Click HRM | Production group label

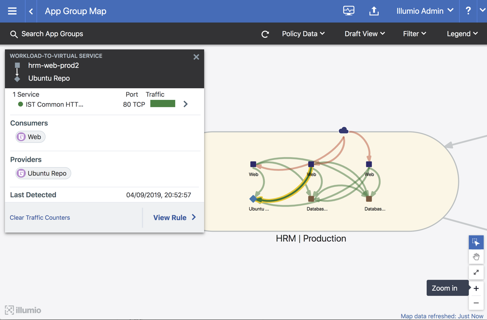click(x=311, y=238)
